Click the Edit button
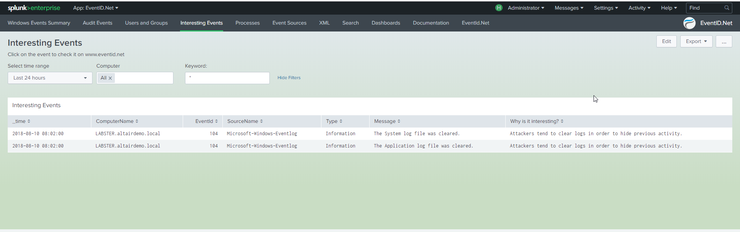740x232 pixels. click(666, 41)
